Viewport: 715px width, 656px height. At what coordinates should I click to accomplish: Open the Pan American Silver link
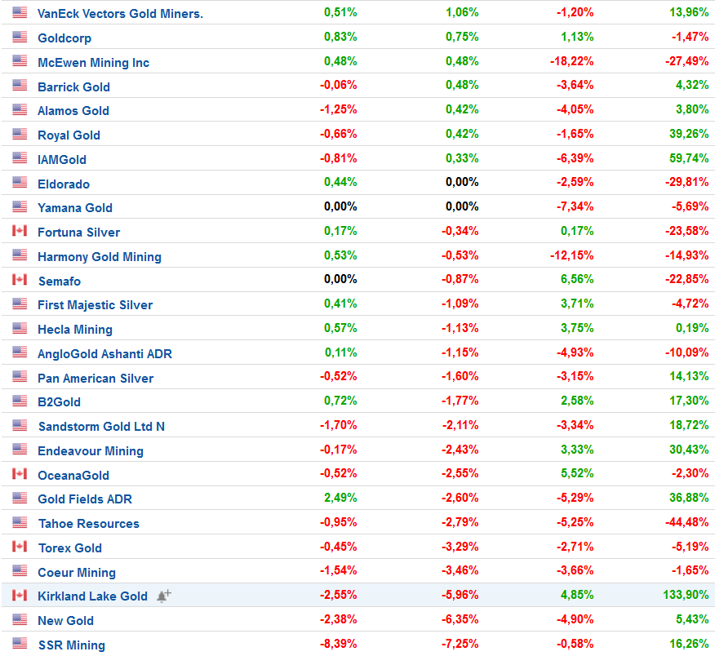[x=95, y=379]
